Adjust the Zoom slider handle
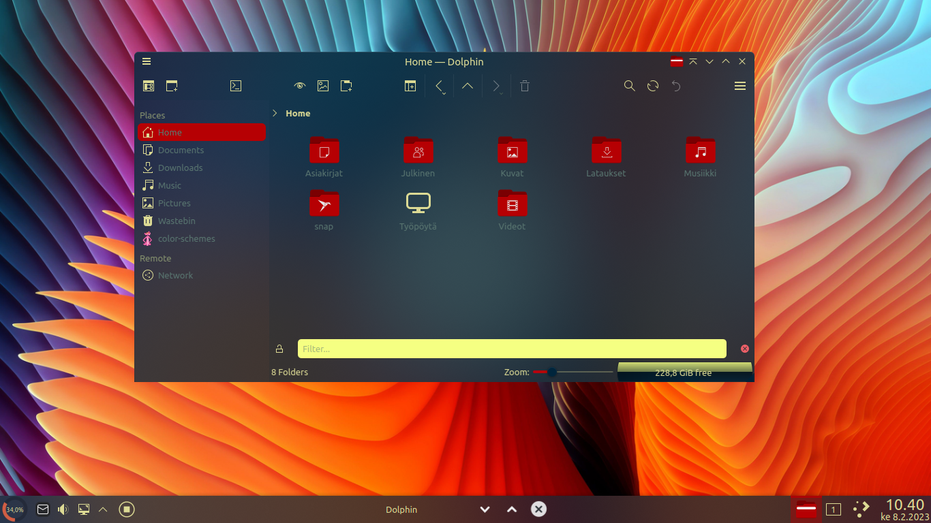 [x=552, y=372]
